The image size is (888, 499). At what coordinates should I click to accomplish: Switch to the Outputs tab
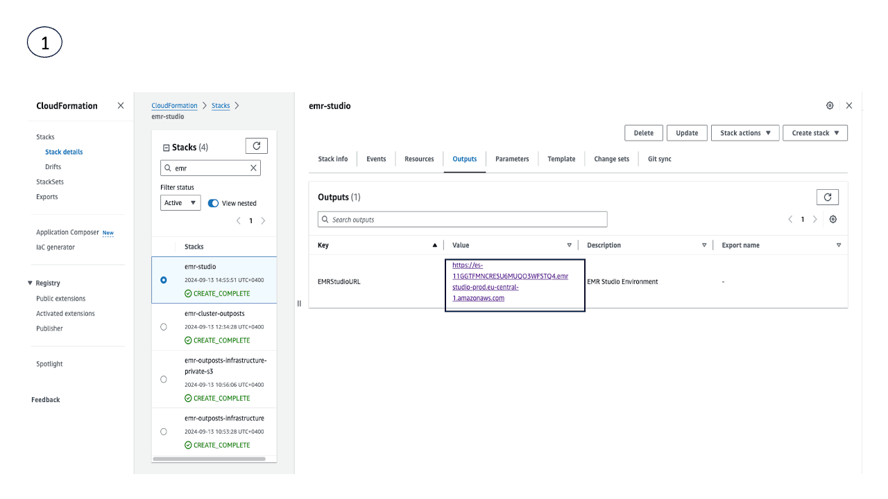pos(465,159)
